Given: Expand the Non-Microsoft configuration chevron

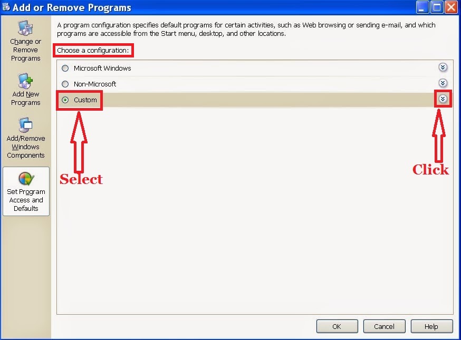Looking at the screenshot, I should tap(443, 83).
